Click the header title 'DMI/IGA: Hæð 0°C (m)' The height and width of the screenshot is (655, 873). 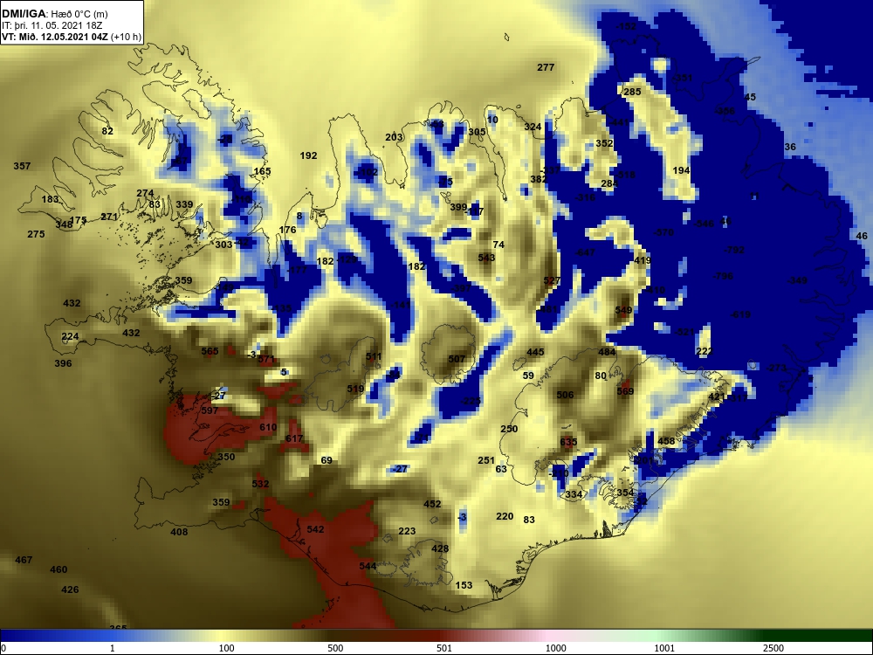54,14
